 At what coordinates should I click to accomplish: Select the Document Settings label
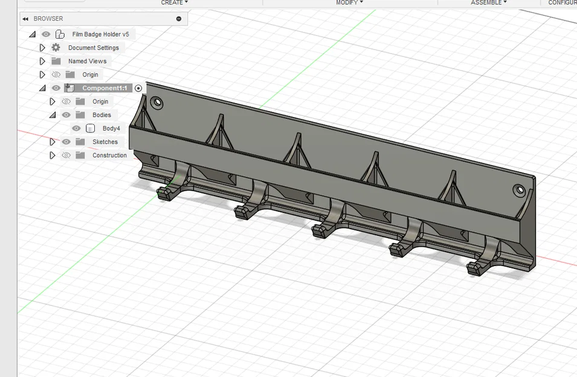coord(94,48)
